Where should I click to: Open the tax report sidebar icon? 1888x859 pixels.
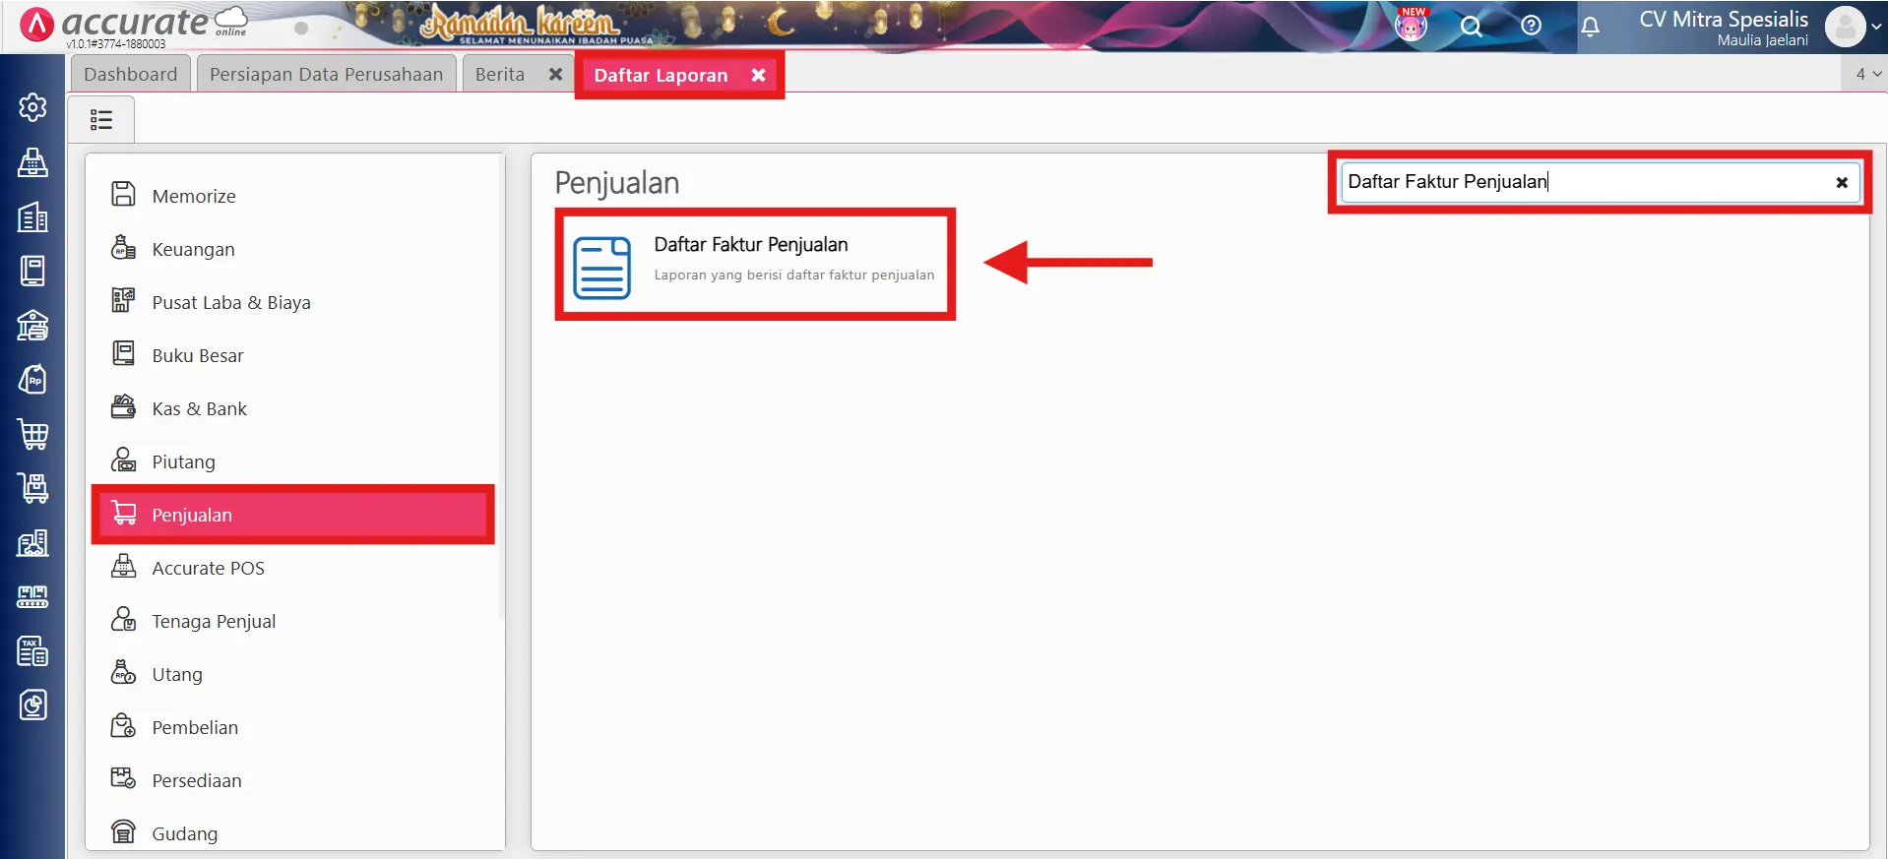click(x=32, y=651)
